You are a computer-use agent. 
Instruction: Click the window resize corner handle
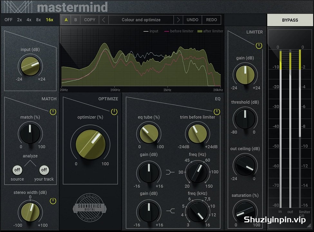click(x=309, y=225)
